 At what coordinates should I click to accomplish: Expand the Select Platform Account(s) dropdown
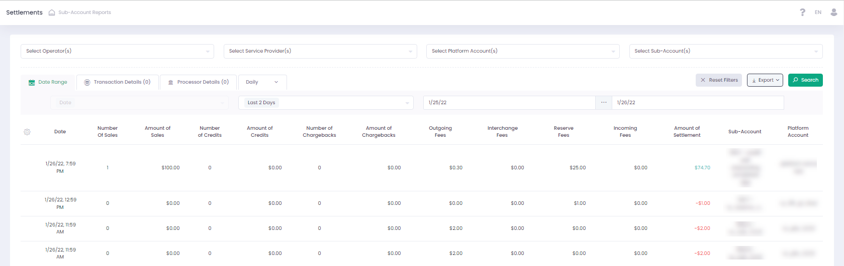point(523,51)
